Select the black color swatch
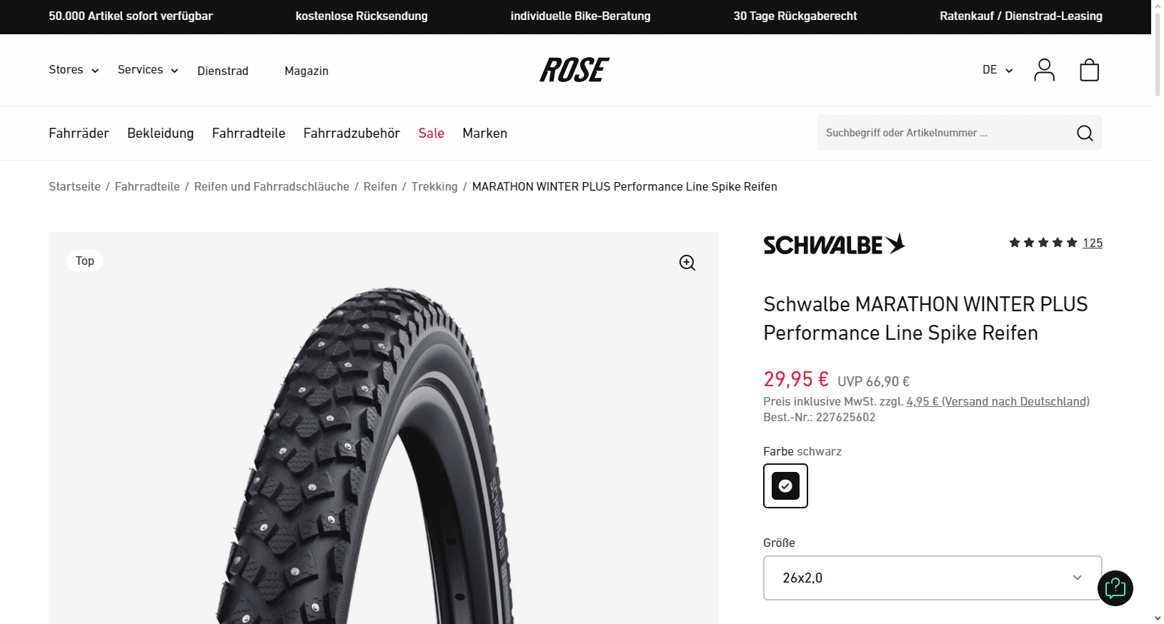This screenshot has height=624, width=1164. click(x=785, y=486)
